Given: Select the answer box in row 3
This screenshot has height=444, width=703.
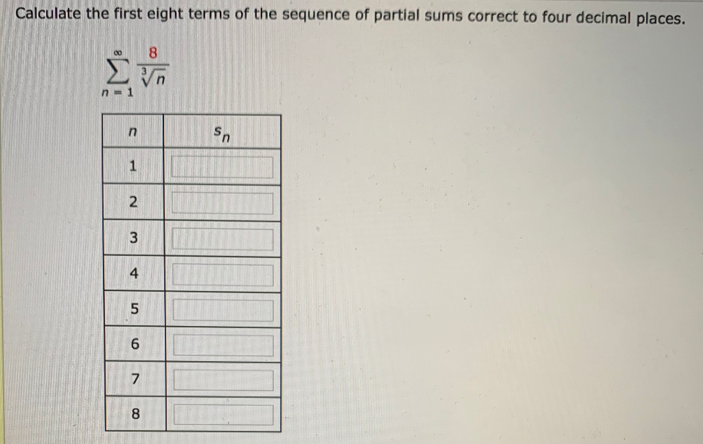Looking at the screenshot, I should 222,239.
